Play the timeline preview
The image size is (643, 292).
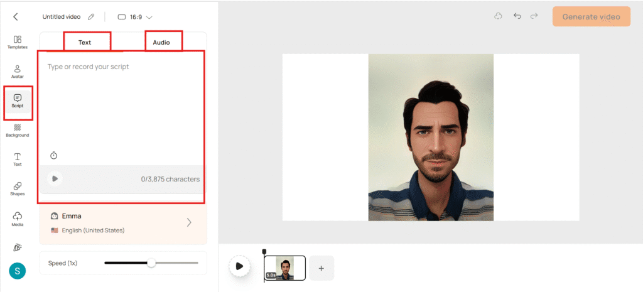239,266
